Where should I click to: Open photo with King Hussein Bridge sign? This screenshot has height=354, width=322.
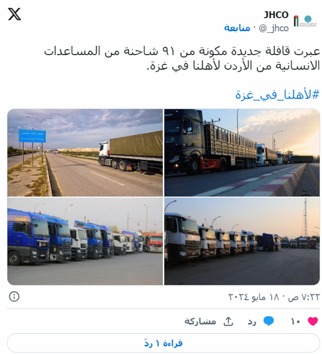pyautogui.click(x=85, y=152)
